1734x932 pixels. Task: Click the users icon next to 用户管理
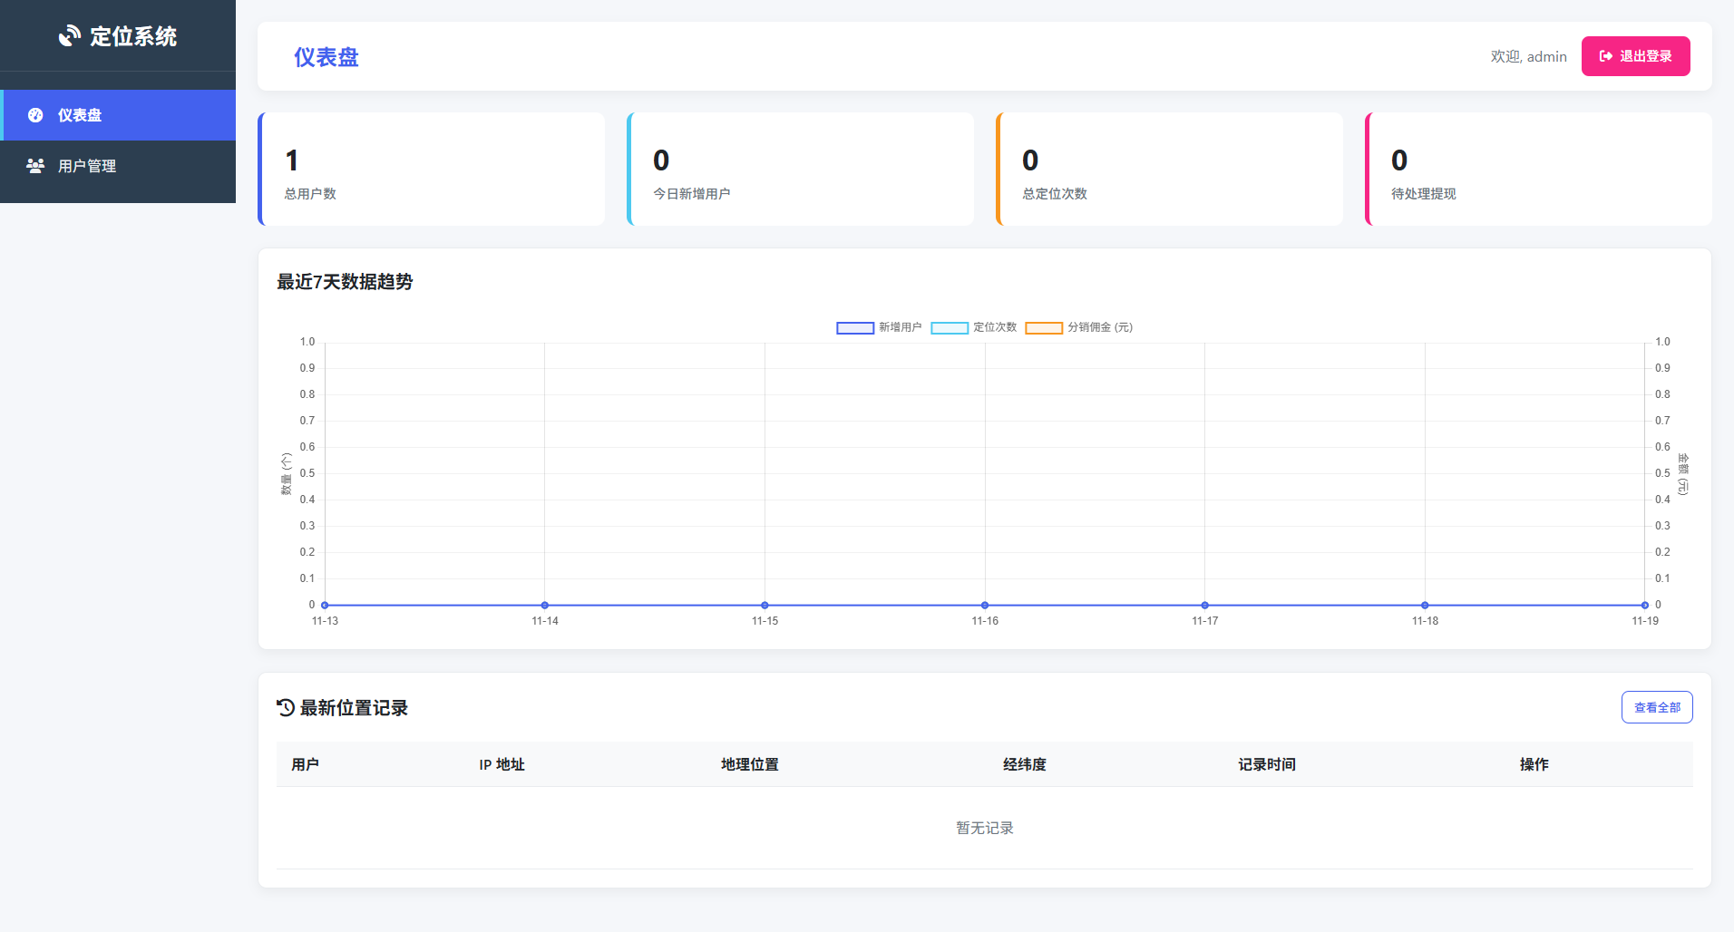(34, 166)
